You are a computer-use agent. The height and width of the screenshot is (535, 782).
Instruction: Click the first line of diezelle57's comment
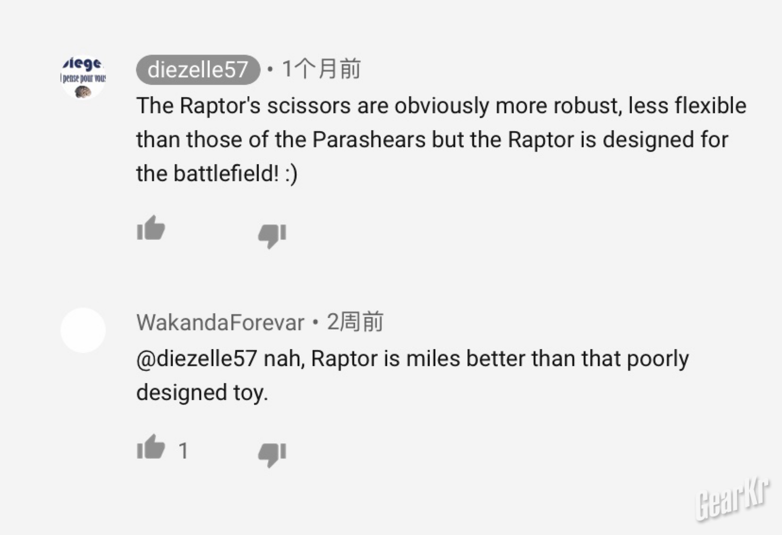click(441, 106)
